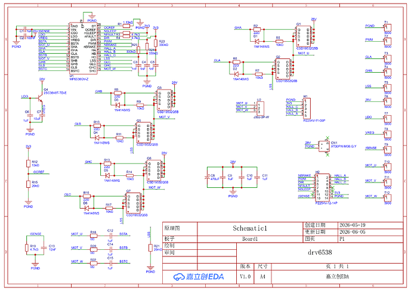Select capacitor C13 12nF

44,247
